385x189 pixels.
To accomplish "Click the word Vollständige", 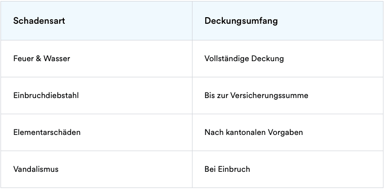I will 226,59.
